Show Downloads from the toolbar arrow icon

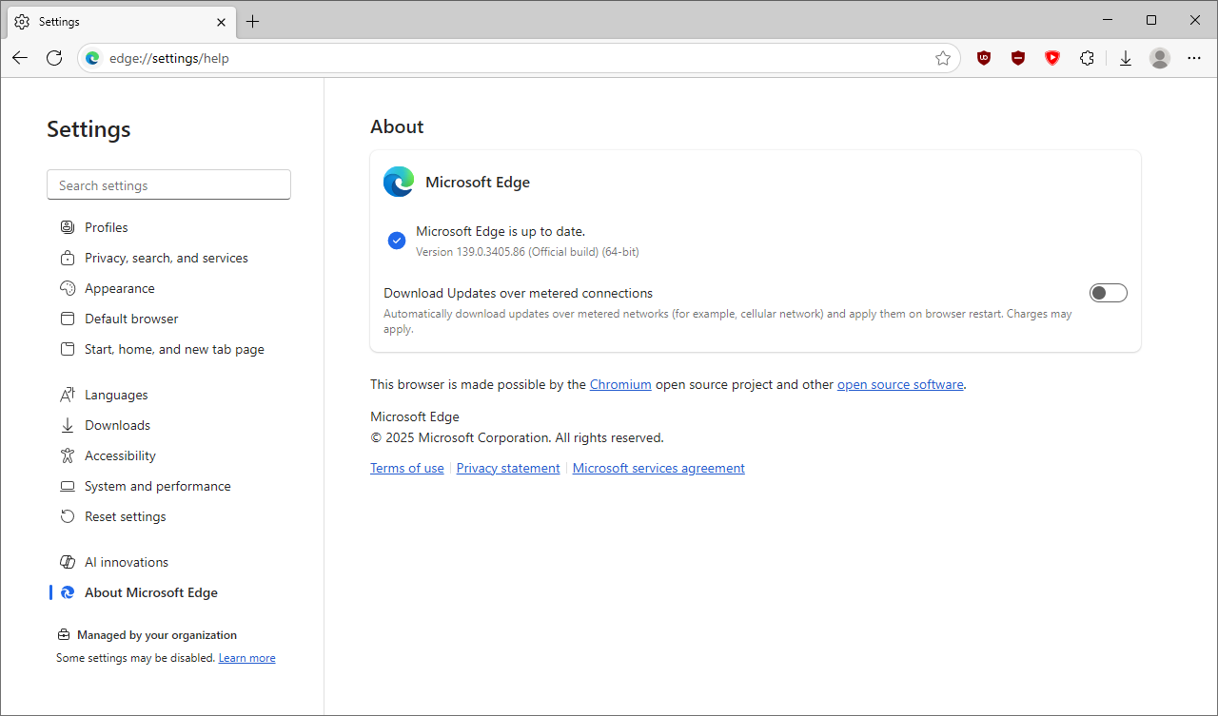point(1126,58)
